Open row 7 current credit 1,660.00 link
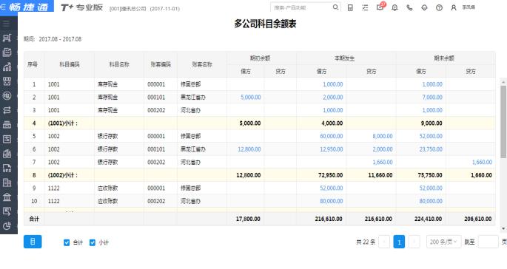The height and width of the screenshot is (269, 507). 383,162
